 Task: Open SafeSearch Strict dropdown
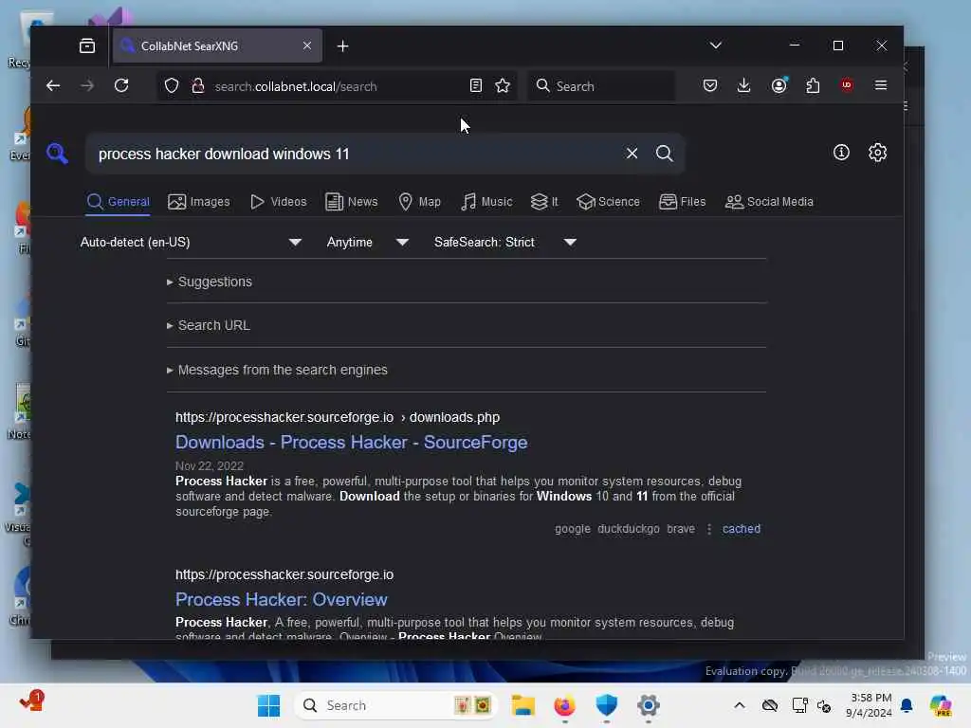tap(505, 242)
